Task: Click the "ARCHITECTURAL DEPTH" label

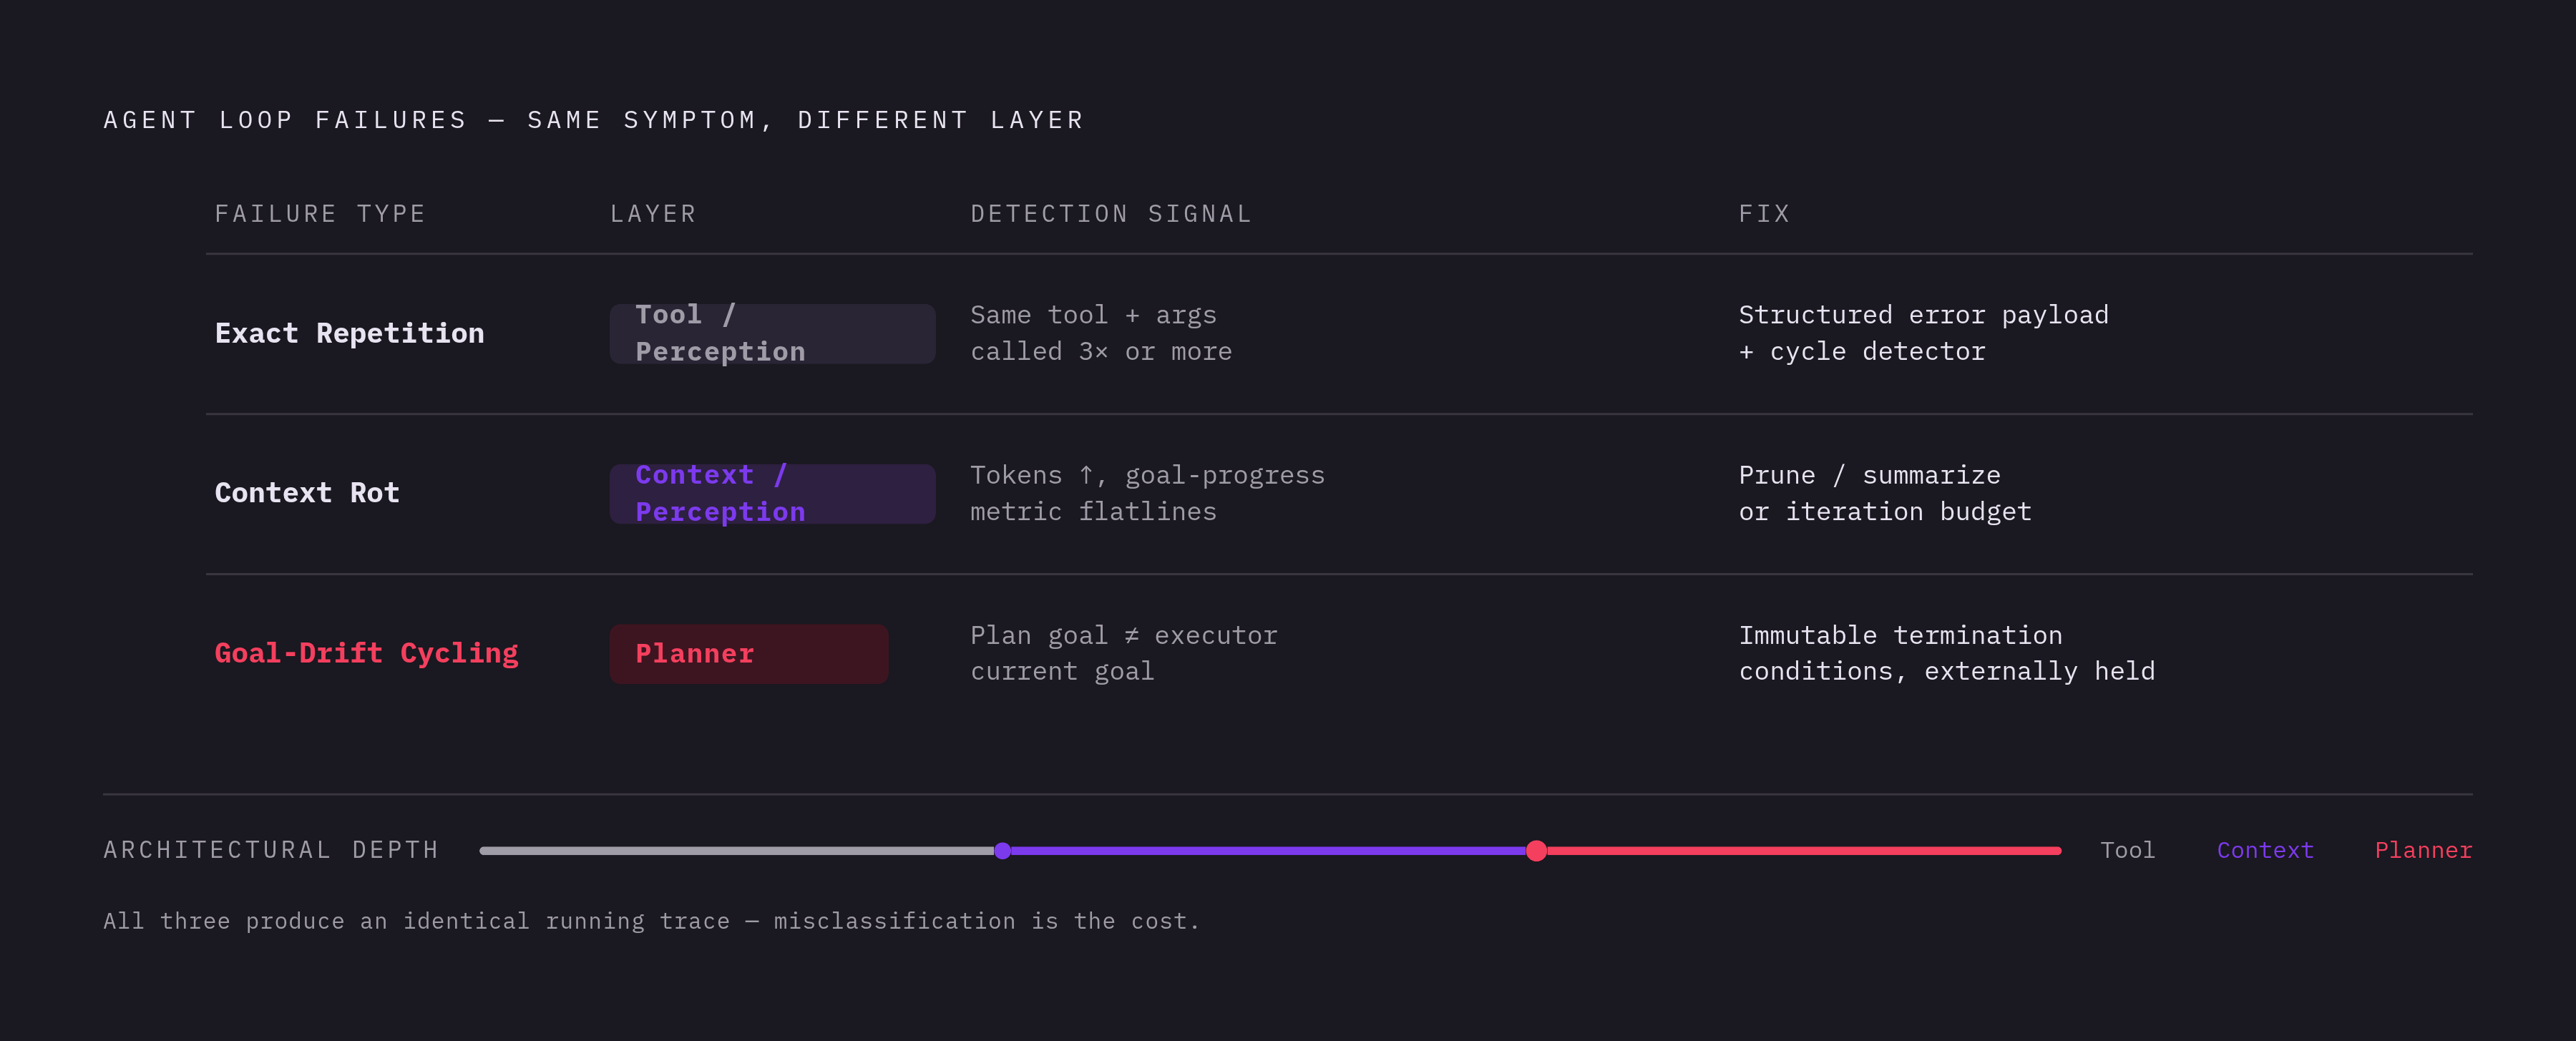Action: tap(271, 850)
